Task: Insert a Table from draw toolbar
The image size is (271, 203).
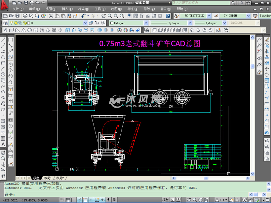Action: click(3, 138)
